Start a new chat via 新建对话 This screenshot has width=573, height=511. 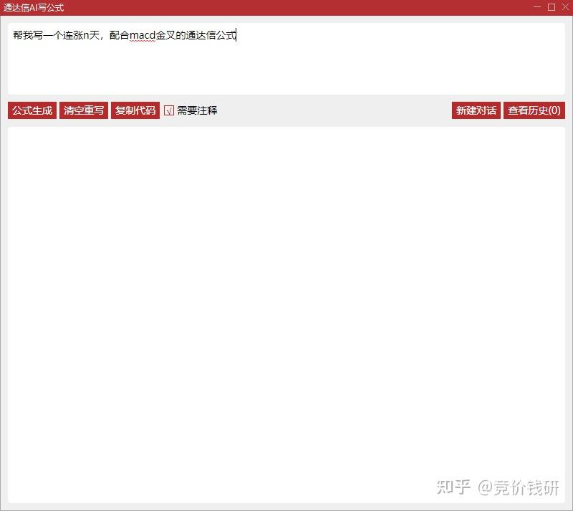click(x=476, y=110)
